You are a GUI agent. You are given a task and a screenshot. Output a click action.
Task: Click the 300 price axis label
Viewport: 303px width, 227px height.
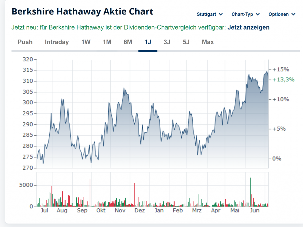(x=28, y=103)
